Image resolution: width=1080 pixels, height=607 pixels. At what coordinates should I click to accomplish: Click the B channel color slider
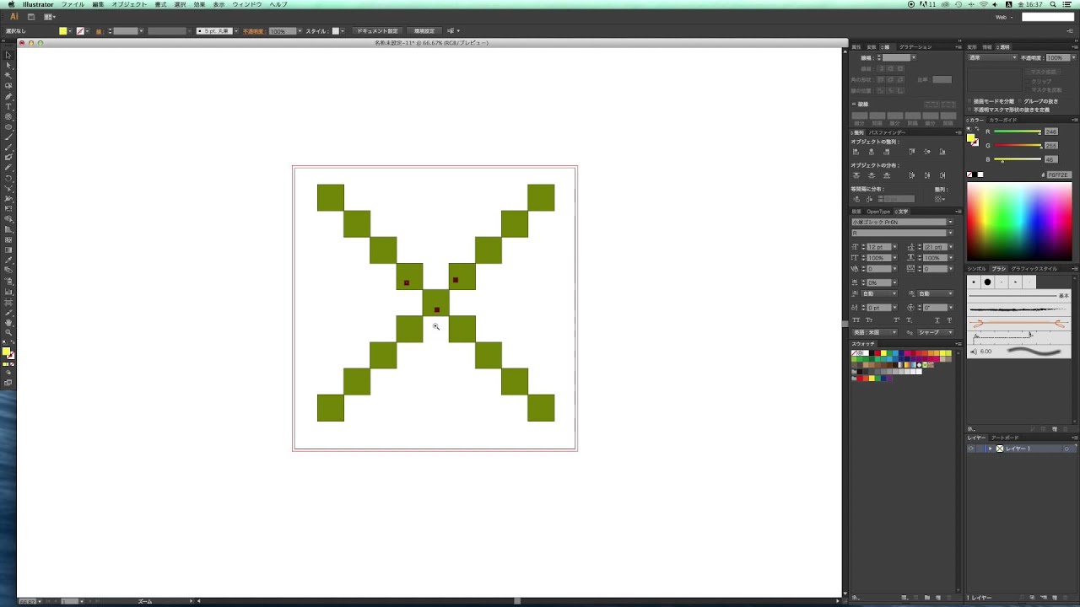point(1018,159)
